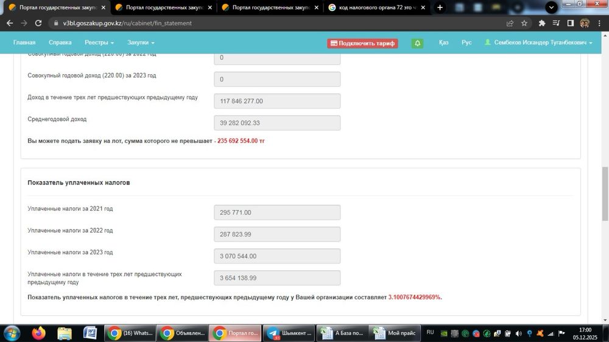The width and height of the screenshot is (609, 342).
Task: Click the Уплаченные налоги за 2021 год field
Action: [x=277, y=212]
